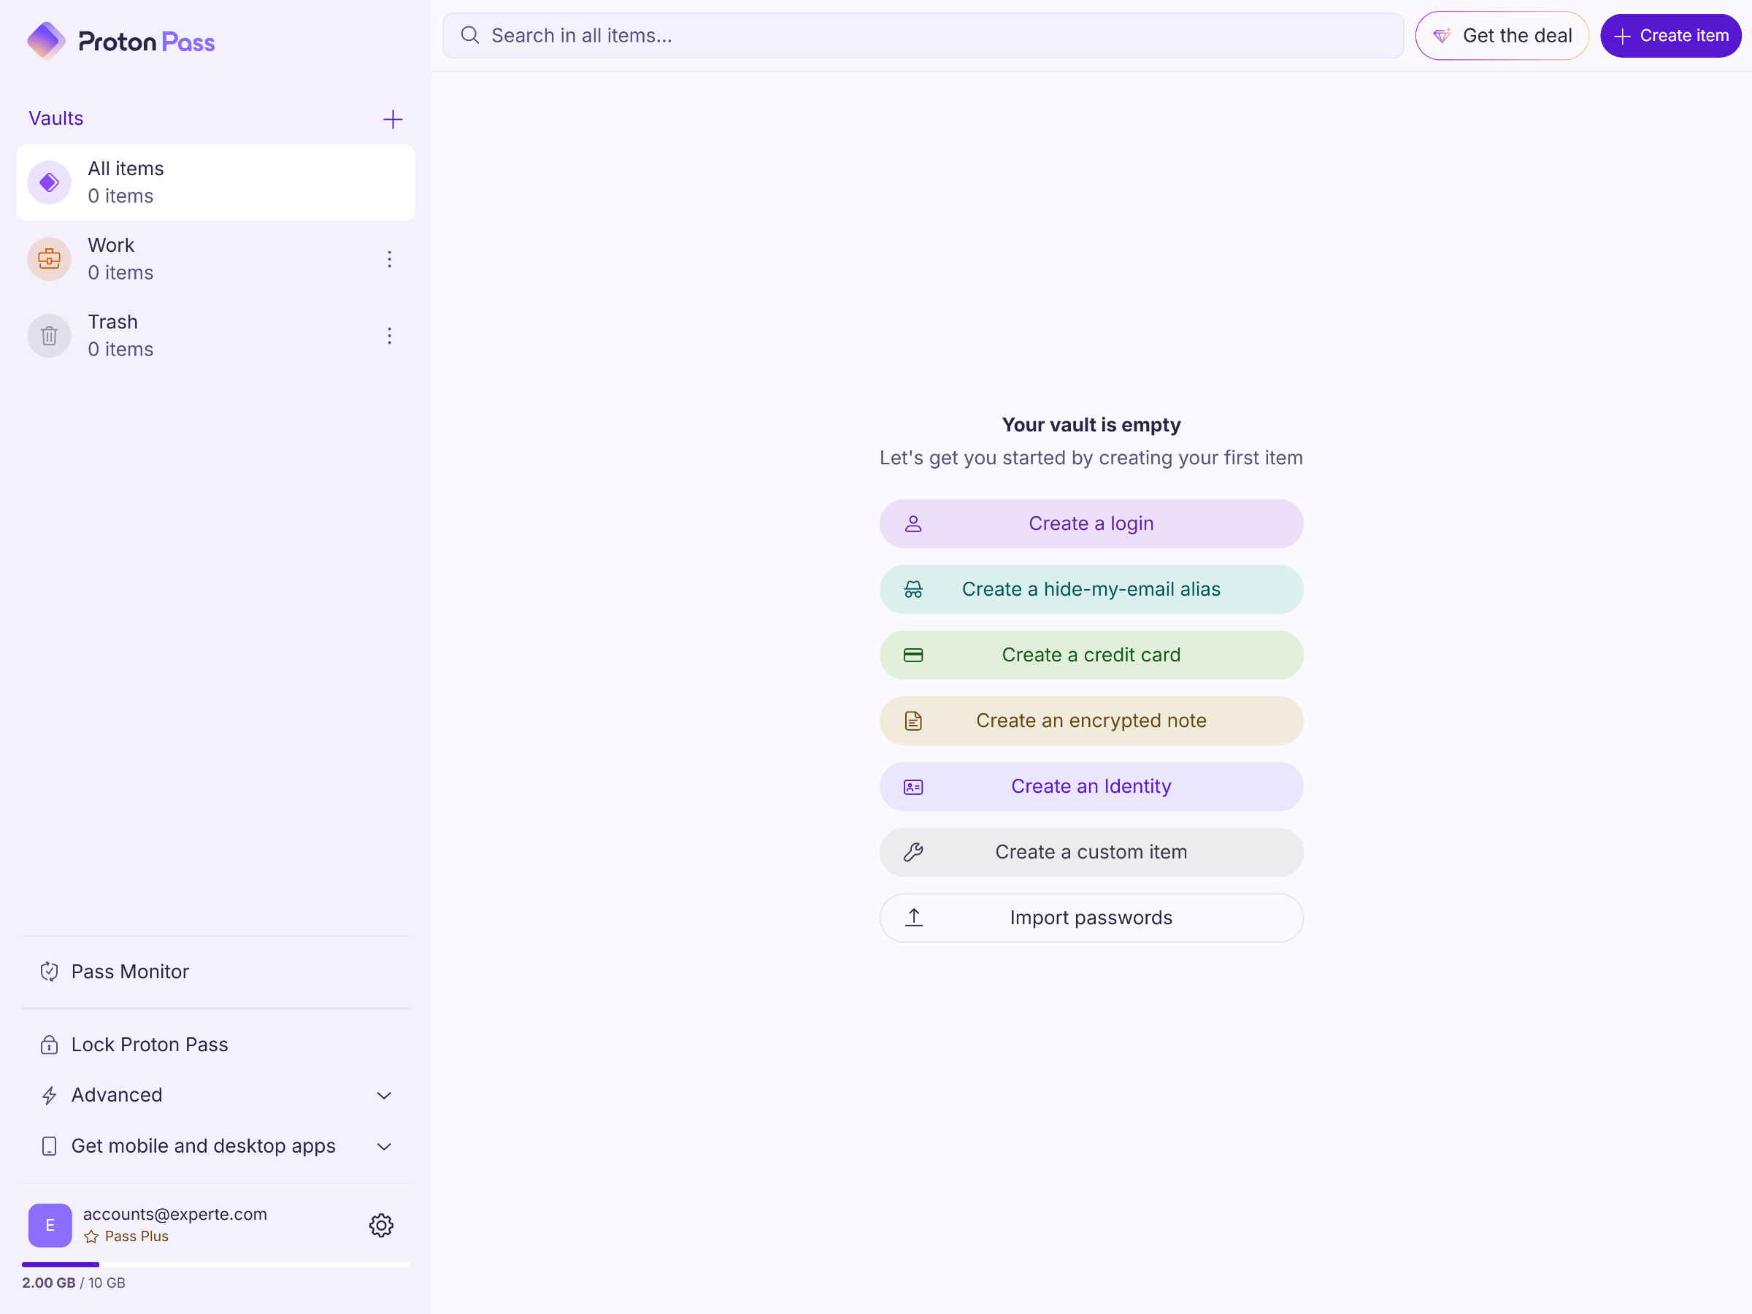Click the Create item button
Viewport: 1752px width, 1314px height.
tap(1670, 36)
